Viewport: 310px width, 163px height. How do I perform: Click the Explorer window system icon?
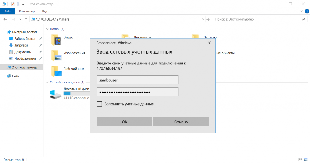pos(4,4)
